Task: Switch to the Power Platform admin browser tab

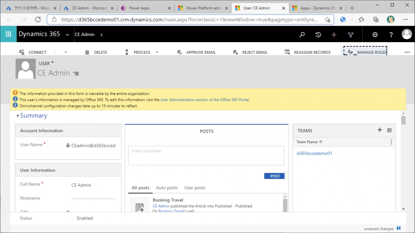Action: click(x=203, y=8)
